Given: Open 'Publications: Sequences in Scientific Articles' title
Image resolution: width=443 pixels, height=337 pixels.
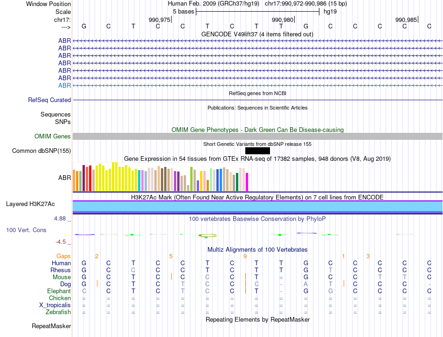Looking at the screenshot, I should [x=257, y=108].
